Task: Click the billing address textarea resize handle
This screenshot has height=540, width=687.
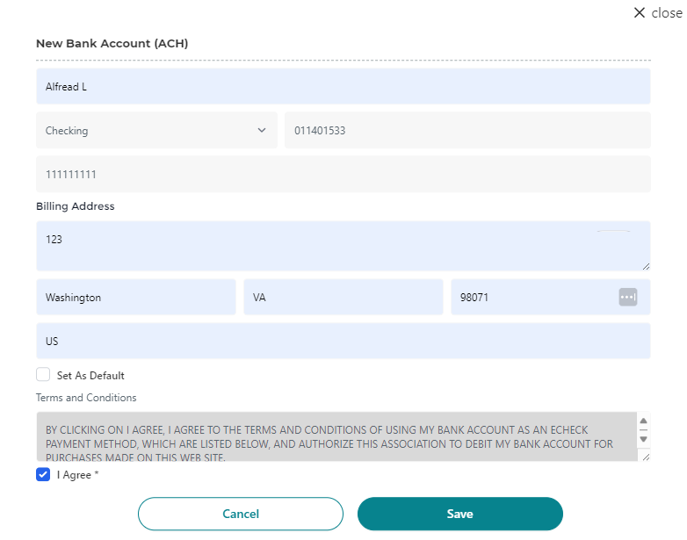Action: (646, 266)
